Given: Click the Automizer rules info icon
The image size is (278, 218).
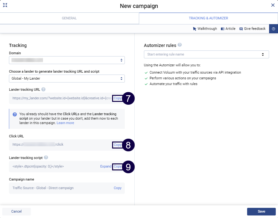Looking at the screenshot, I should [x=180, y=45].
